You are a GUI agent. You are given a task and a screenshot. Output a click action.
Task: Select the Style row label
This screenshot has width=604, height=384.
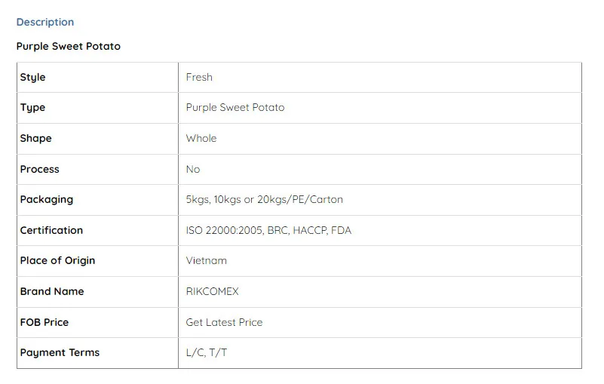[x=33, y=77]
